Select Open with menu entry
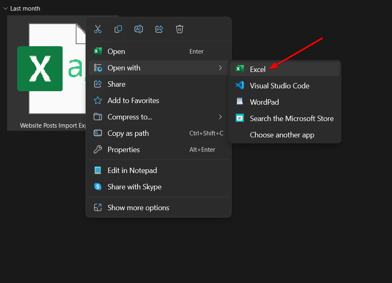Screen dimensions: 392x283 tap(158, 68)
